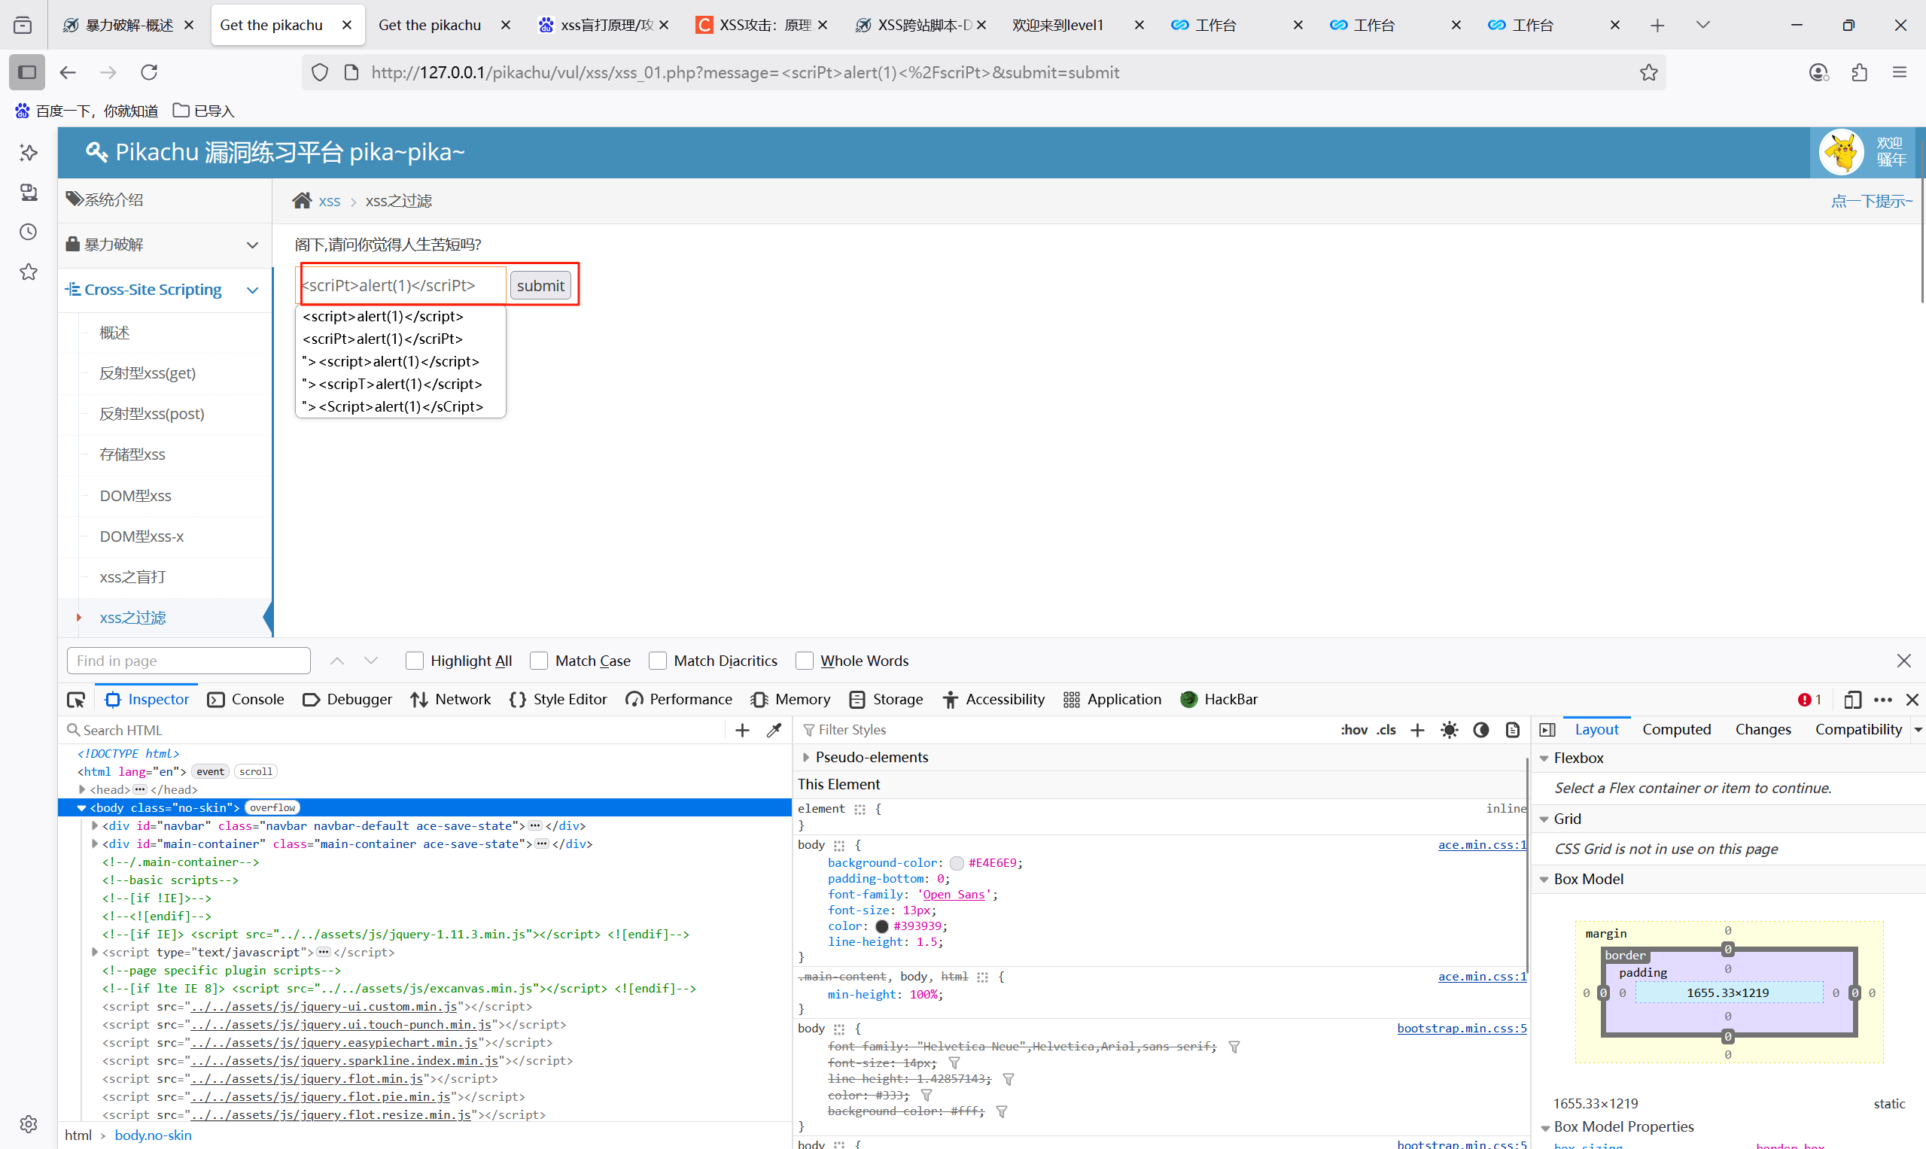Open history sidebar clock icon
The width and height of the screenshot is (1926, 1149).
tap(29, 232)
